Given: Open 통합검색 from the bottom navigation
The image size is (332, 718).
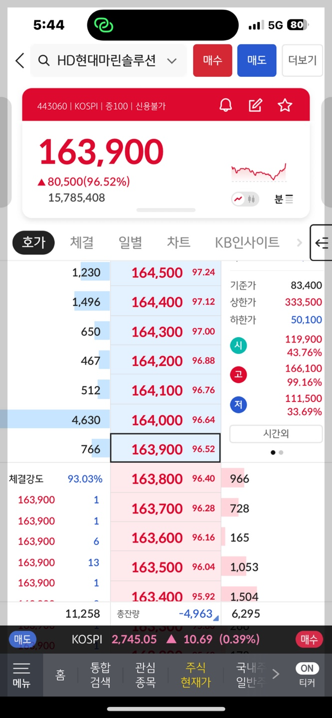Looking at the screenshot, I should pos(100,675).
